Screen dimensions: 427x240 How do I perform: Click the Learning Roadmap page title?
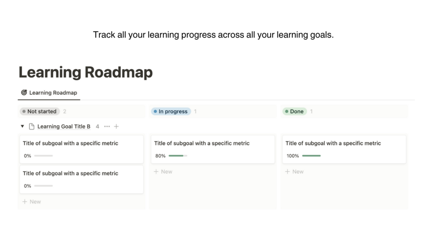(85, 72)
